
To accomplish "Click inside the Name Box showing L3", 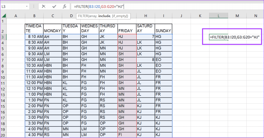I will coord(13,6).
